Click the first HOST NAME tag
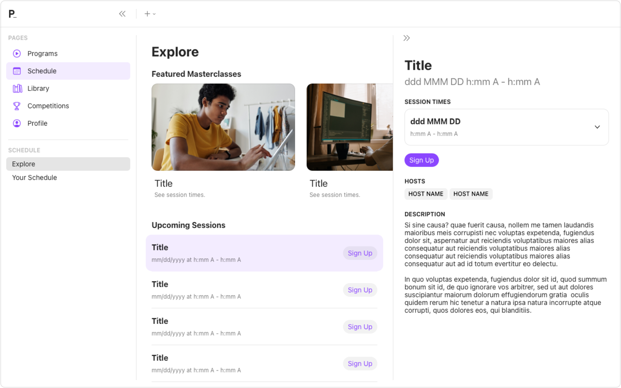 (x=426, y=194)
